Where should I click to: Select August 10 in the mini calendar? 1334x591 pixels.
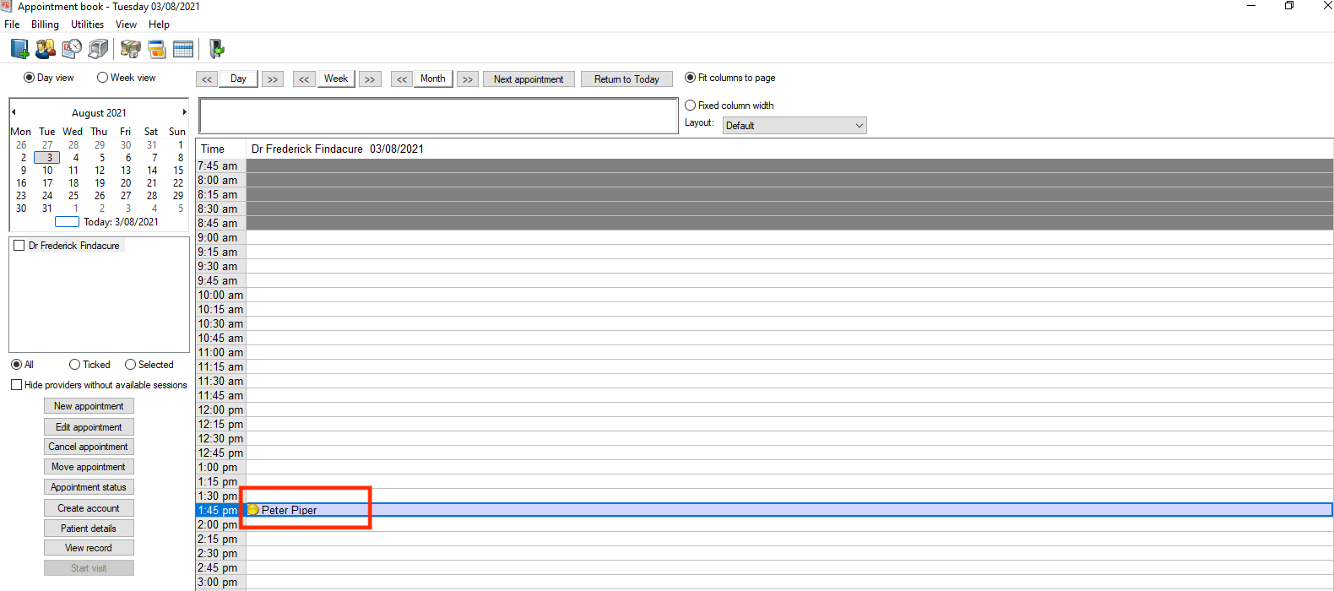48,171
